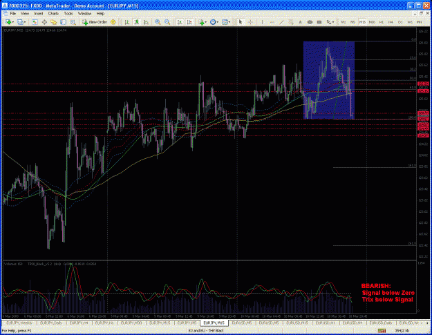Viewport: 432px width, 335px height.
Task: Switch to the EURJPY,Weekly chart tab
Action: (19, 323)
